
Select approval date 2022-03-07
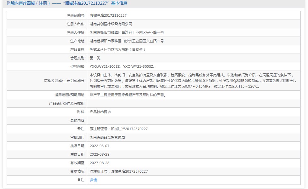pos(100,146)
